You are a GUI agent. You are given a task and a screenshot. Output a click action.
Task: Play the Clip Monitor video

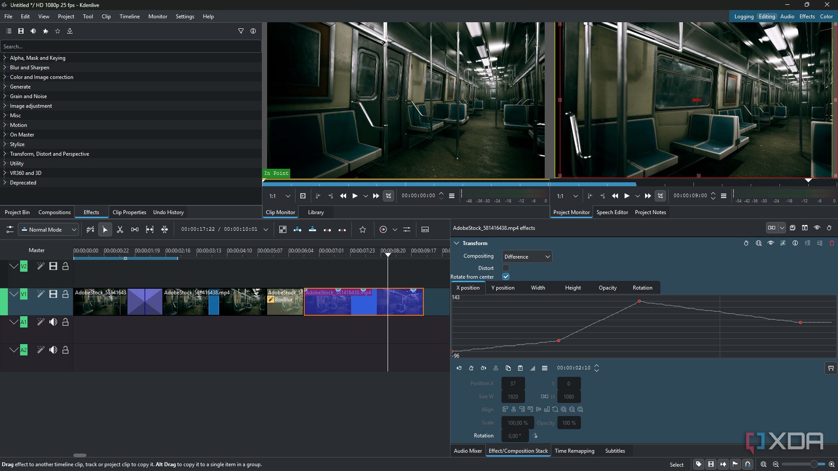pos(355,196)
